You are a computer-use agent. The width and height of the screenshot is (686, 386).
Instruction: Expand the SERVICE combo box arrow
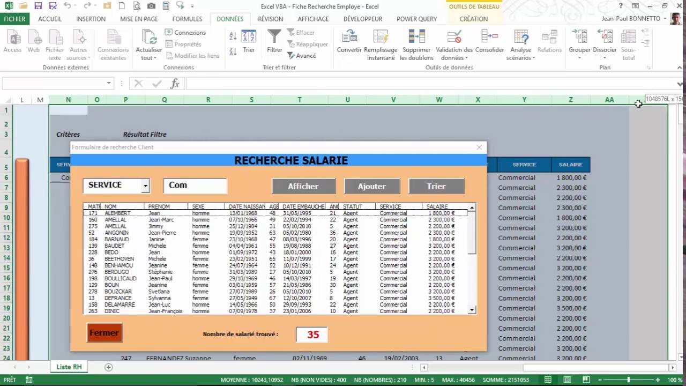145,186
